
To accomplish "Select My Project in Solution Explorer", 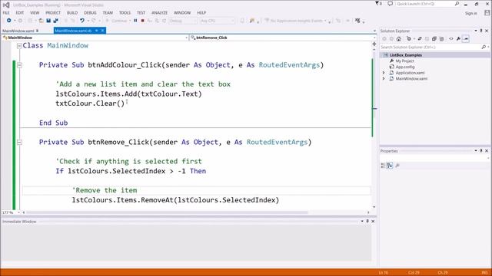I will (x=404, y=61).
